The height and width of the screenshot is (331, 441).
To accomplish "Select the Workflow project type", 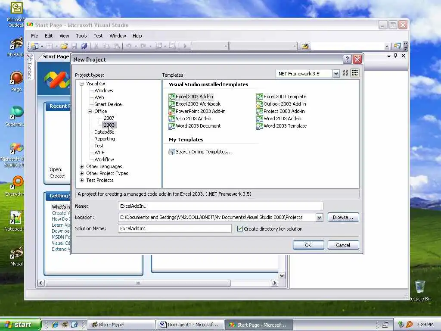I will (x=104, y=159).
